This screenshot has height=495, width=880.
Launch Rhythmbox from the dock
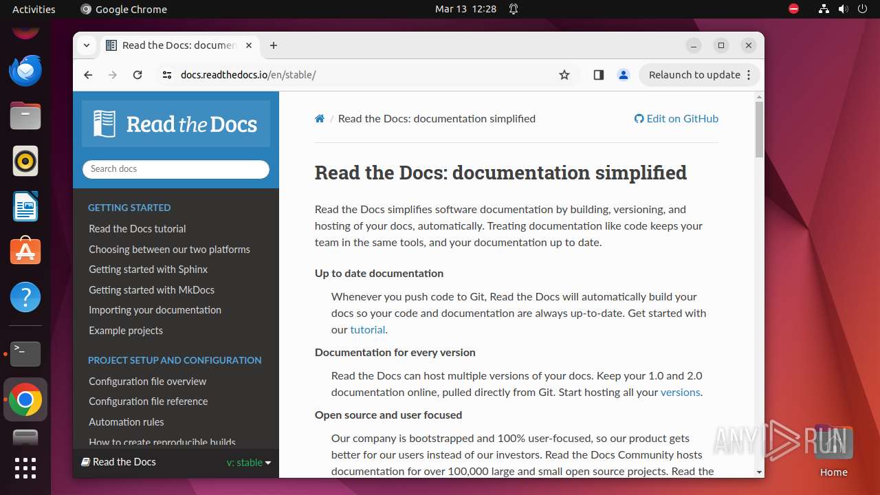25,161
